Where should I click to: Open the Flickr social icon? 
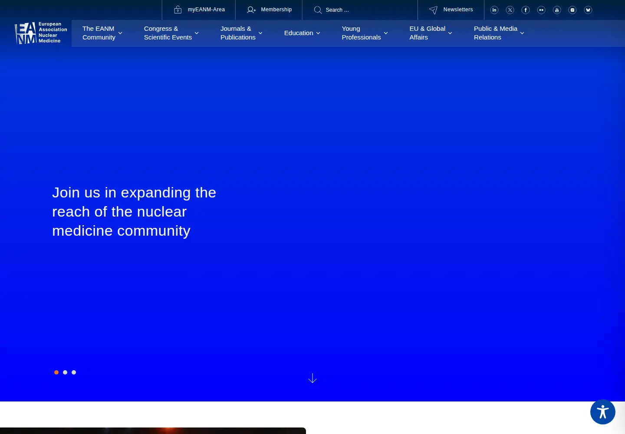[541, 10]
